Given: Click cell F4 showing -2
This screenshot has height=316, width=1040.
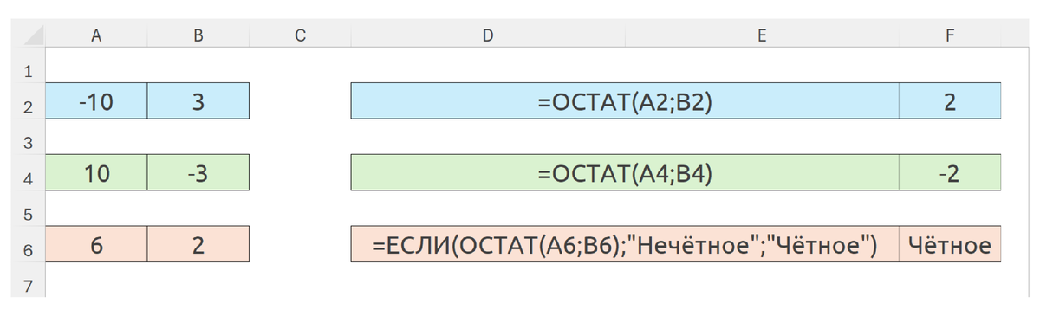Looking at the screenshot, I should tap(950, 173).
